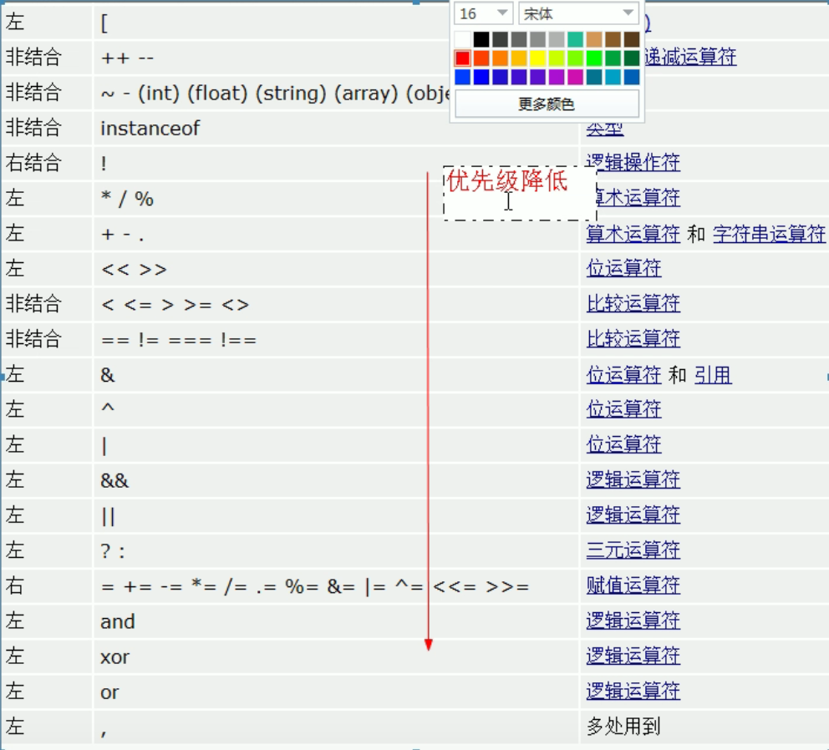Open the 位运算符 link in the << >> row
The image size is (829, 750).
pyautogui.click(x=623, y=268)
